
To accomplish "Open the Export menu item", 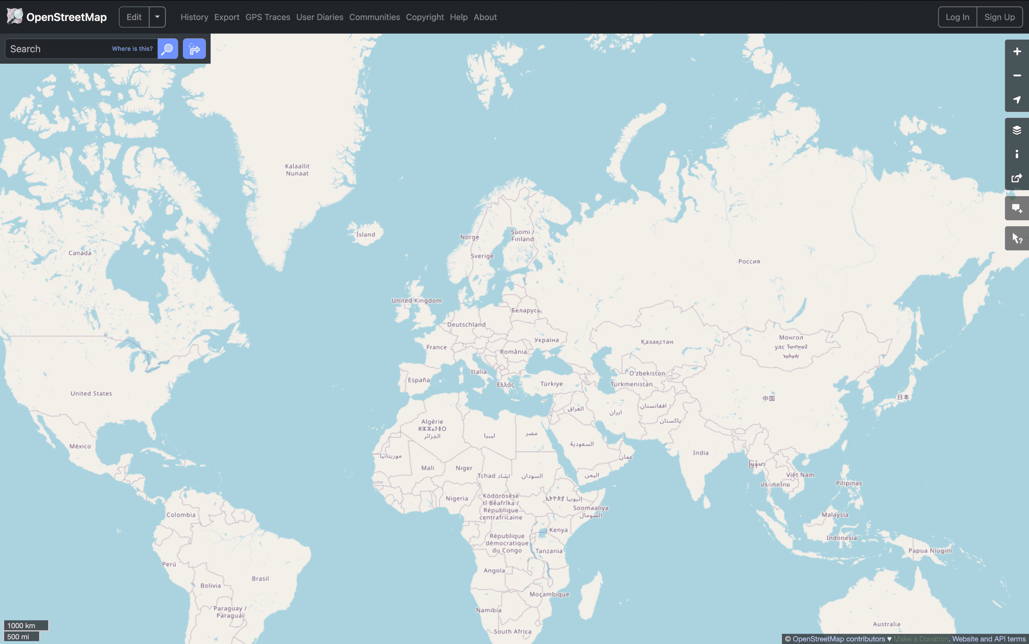I will (227, 17).
